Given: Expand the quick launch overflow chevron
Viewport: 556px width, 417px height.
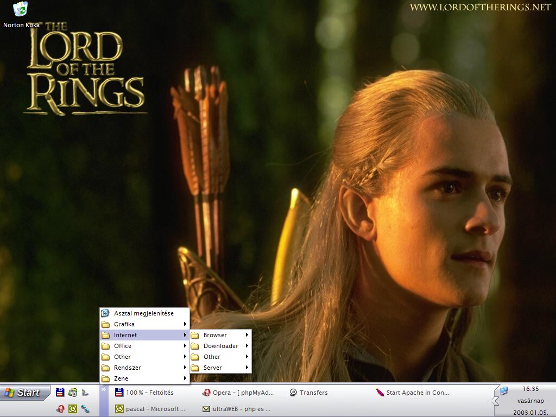Looking at the screenshot, I should (x=103, y=389).
